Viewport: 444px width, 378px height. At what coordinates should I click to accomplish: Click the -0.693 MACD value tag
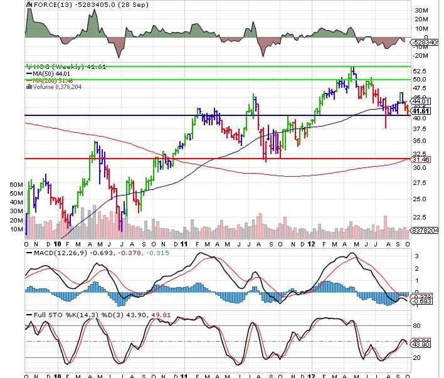coord(421,302)
